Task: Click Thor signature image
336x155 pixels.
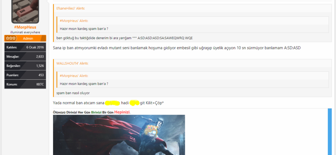Action: [x=119, y=135]
